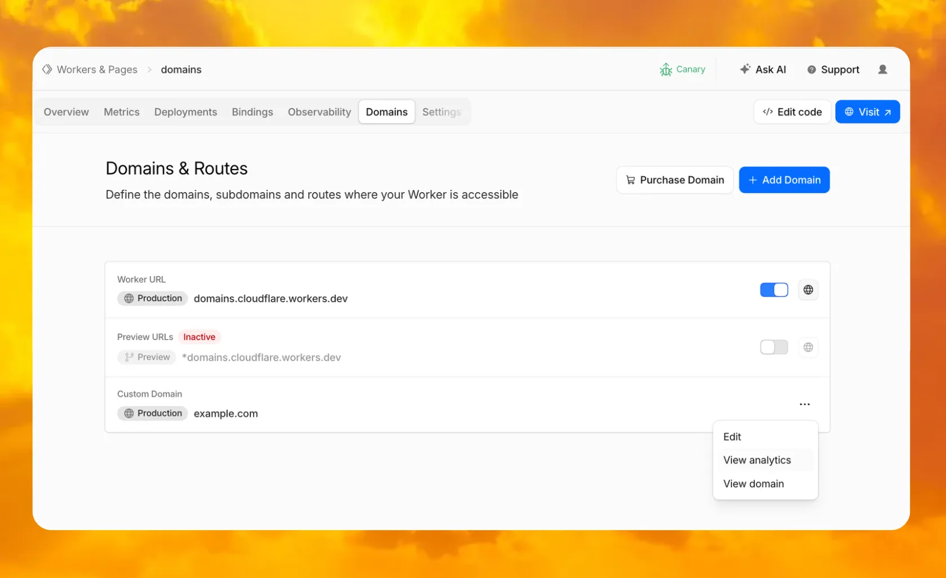This screenshot has height=578, width=946.
Task: Open the custom domain three-dot menu
Action: pyautogui.click(x=804, y=404)
